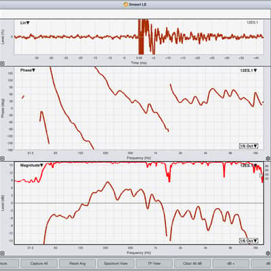Viewport: 271px width, 271px height.
Task: Open the Phase graph type dropdown
Action: (28, 70)
